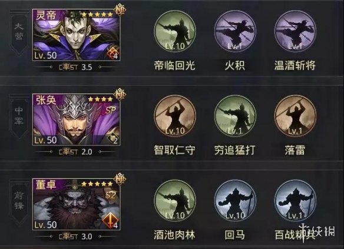Tap the 温酒斩将 skill icon
Screen dimensions: 344x249
tap(295, 31)
